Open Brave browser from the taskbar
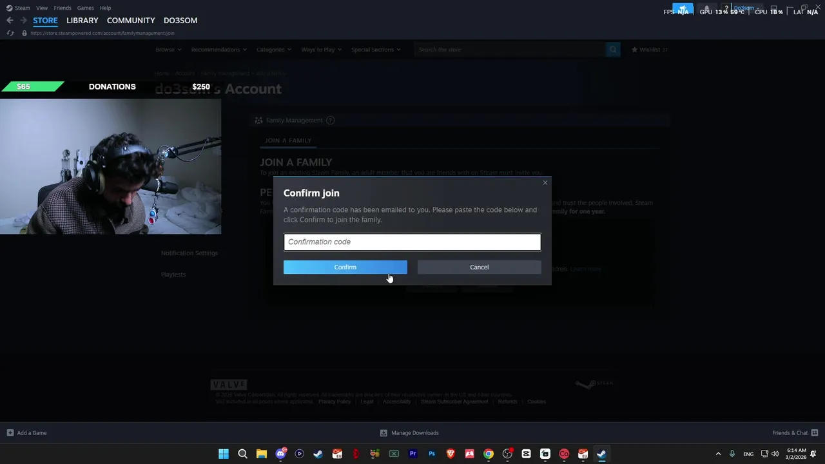This screenshot has height=464, width=825. tap(451, 454)
